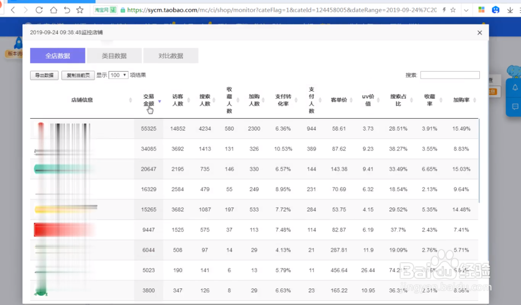Select the 34085 transaction amount cell
This screenshot has width=521, height=305.
tap(148, 149)
